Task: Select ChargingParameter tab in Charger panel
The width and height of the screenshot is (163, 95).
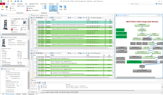Action: coord(17,19)
